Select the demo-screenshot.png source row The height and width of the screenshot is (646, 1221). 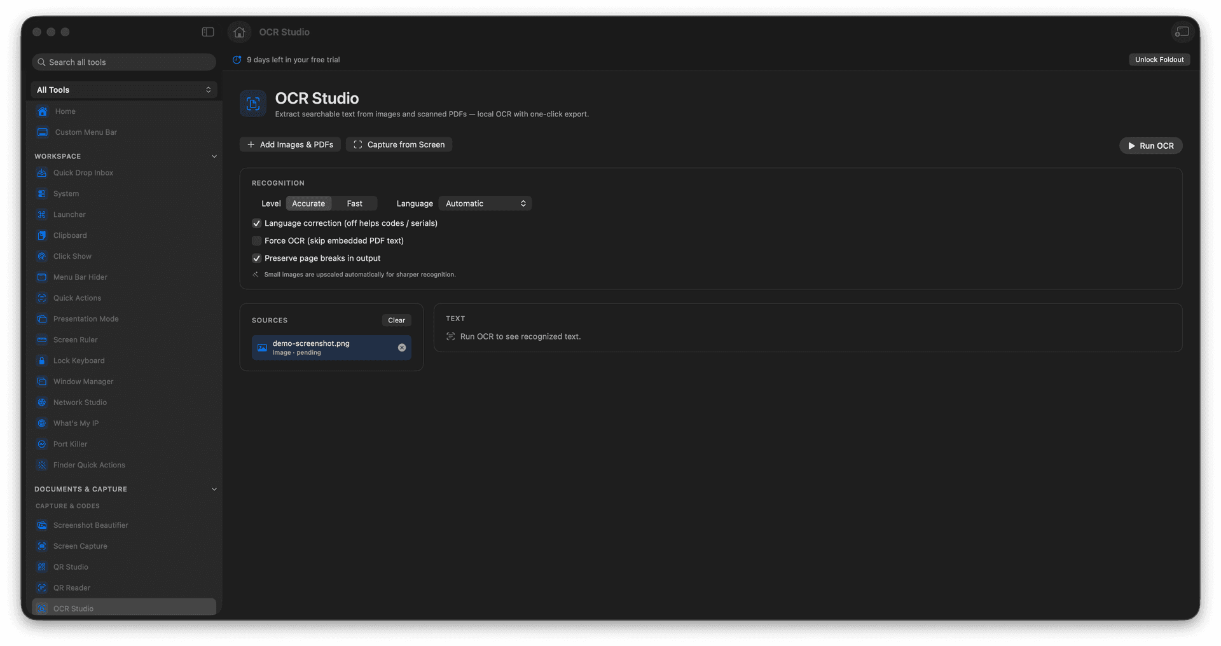coord(331,348)
